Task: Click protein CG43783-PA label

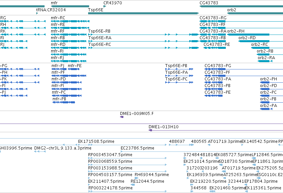Action: click(x=218, y=79)
